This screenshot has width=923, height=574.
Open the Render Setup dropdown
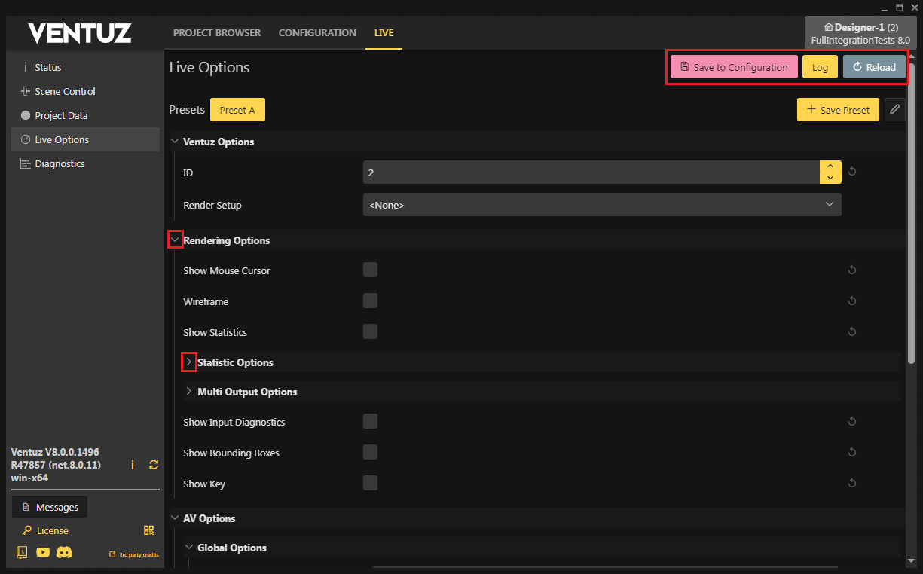601,205
